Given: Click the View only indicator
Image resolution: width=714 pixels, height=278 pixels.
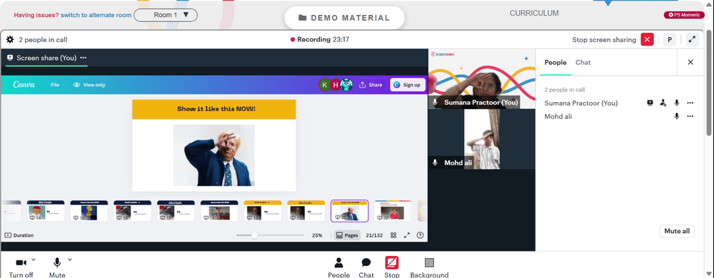Looking at the screenshot, I should pos(89,85).
